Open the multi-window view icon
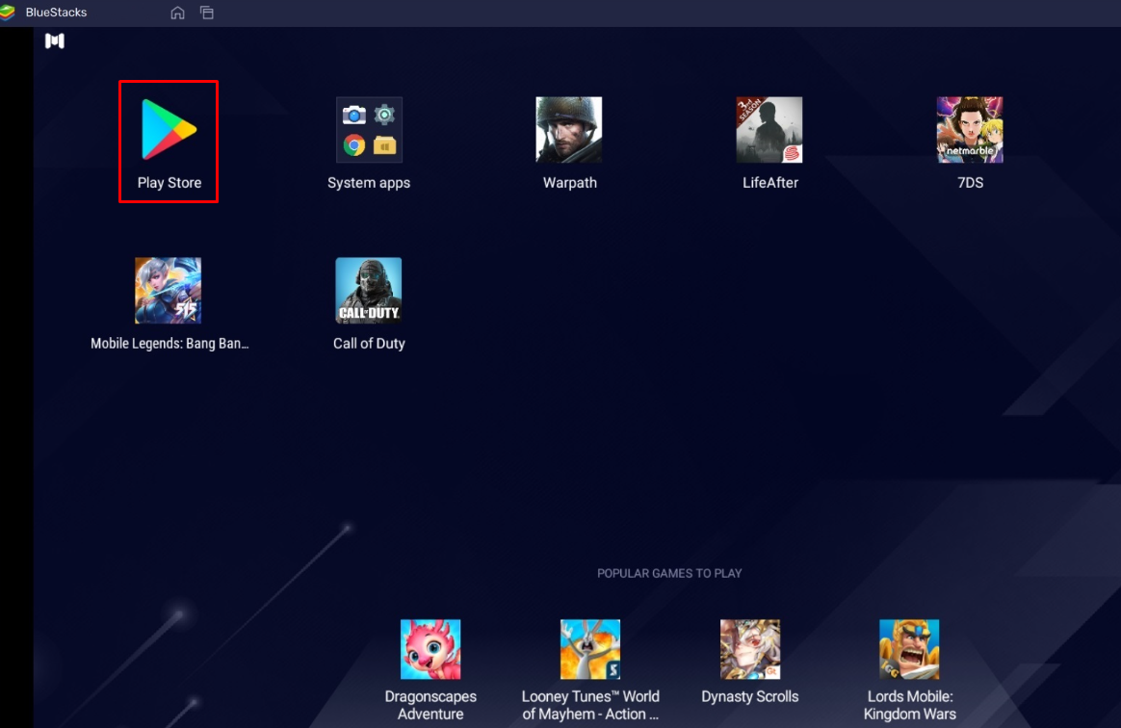The image size is (1121, 728). (x=207, y=13)
